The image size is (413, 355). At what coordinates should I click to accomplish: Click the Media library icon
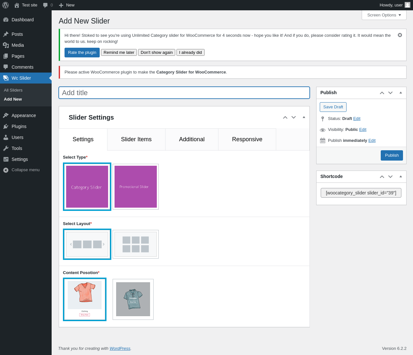click(x=6, y=45)
